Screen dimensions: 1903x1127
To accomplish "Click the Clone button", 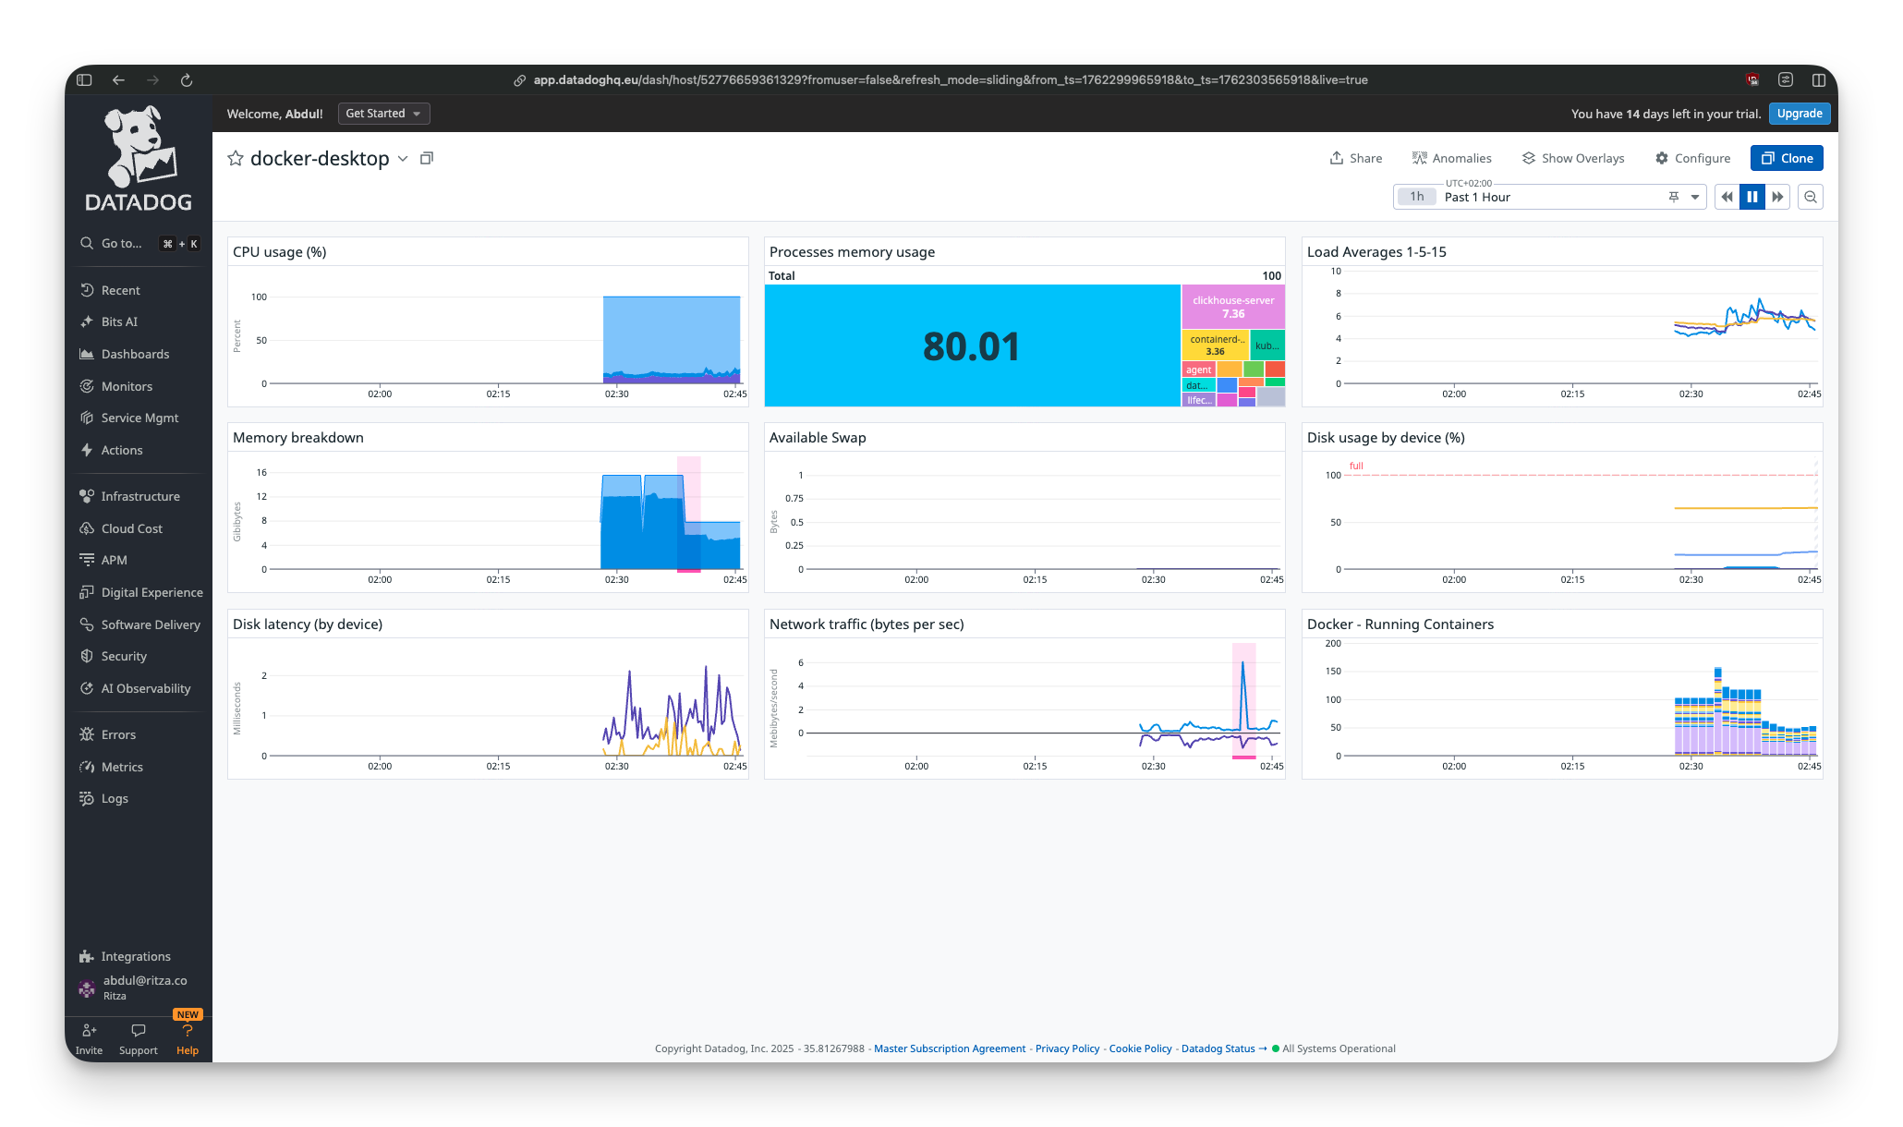I will (1786, 158).
